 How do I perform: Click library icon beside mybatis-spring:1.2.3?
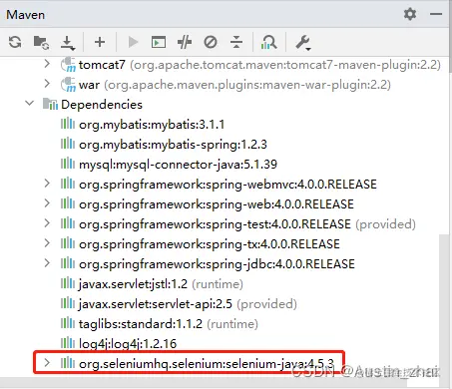pos(68,144)
